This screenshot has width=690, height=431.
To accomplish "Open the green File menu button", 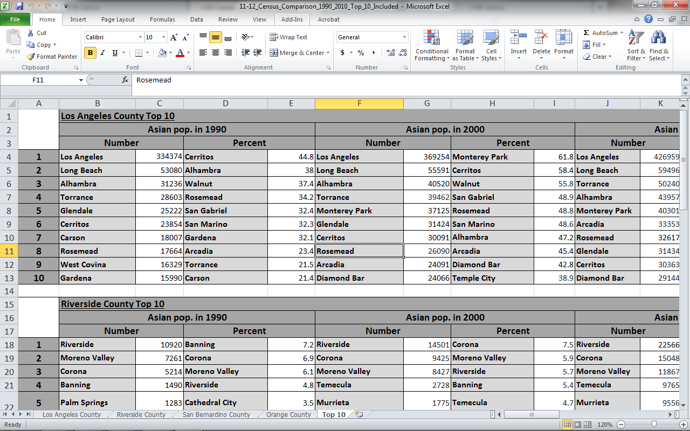I will coord(15,19).
